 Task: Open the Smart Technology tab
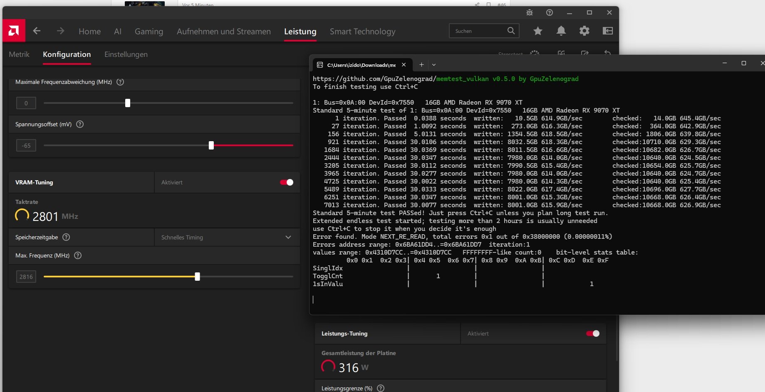click(x=363, y=32)
